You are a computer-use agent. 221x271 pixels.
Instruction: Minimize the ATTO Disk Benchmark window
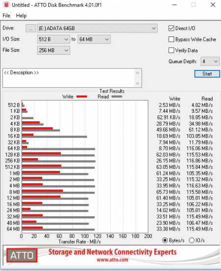(175, 5)
